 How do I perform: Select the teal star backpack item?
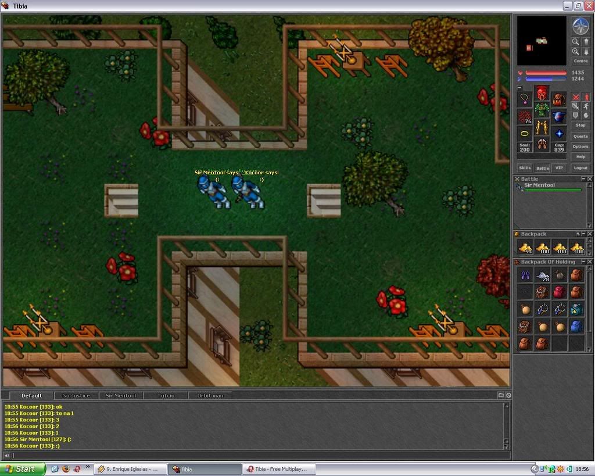tap(577, 309)
